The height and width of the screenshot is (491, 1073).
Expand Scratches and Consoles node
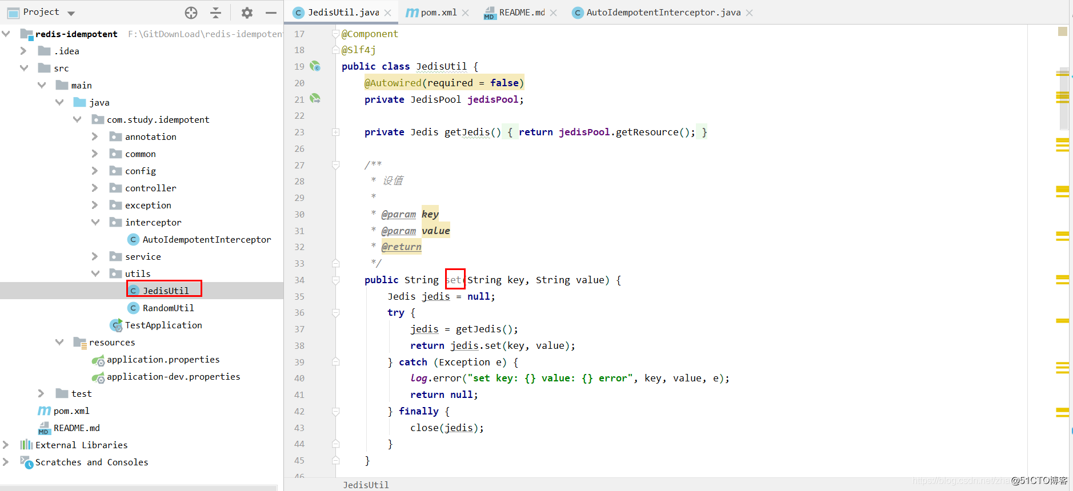(6, 462)
